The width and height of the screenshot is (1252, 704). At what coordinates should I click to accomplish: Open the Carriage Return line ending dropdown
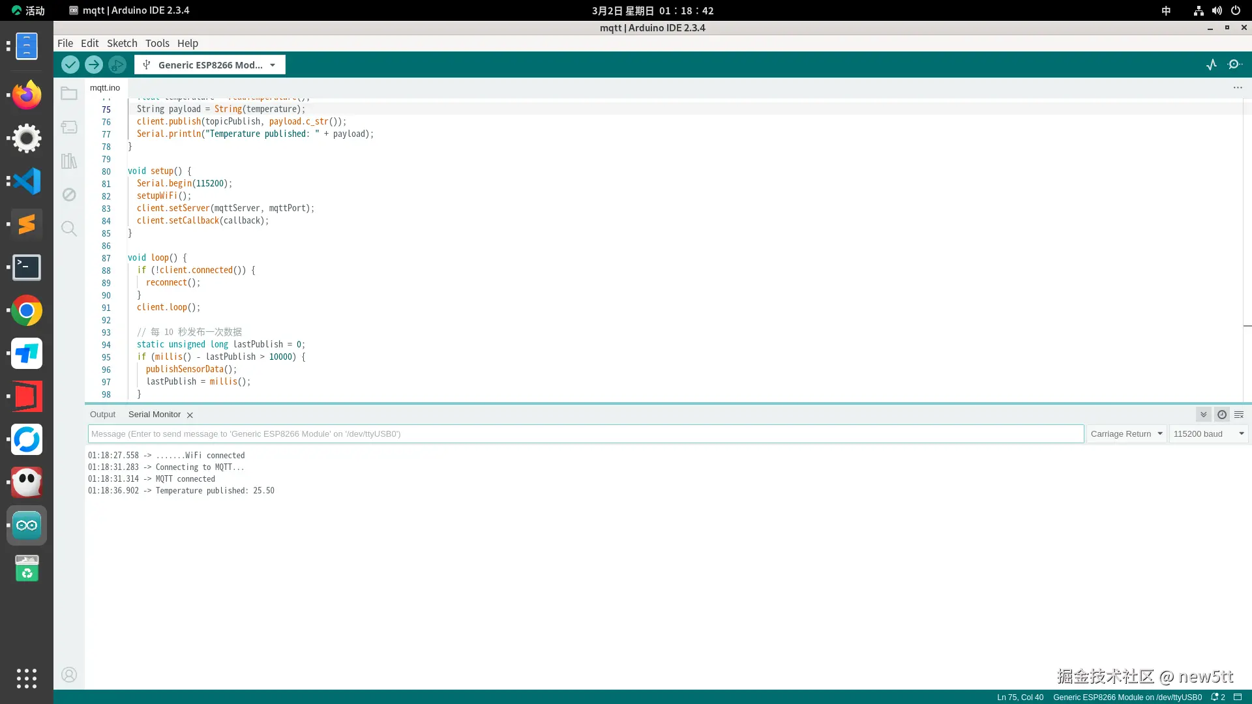1126,434
